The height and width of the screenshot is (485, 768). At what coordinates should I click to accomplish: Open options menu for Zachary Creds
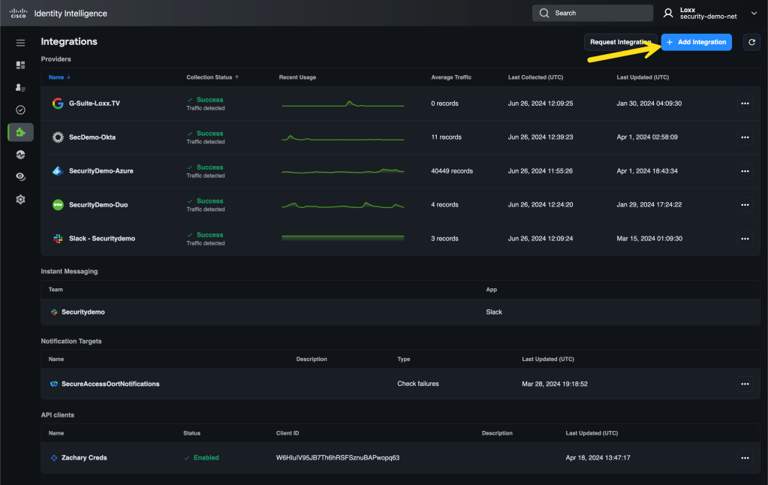[745, 458]
